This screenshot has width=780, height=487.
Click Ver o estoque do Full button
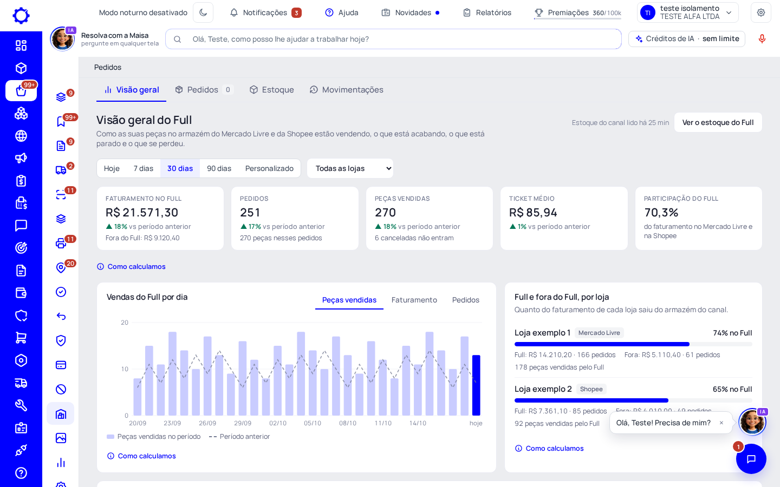[718, 122]
